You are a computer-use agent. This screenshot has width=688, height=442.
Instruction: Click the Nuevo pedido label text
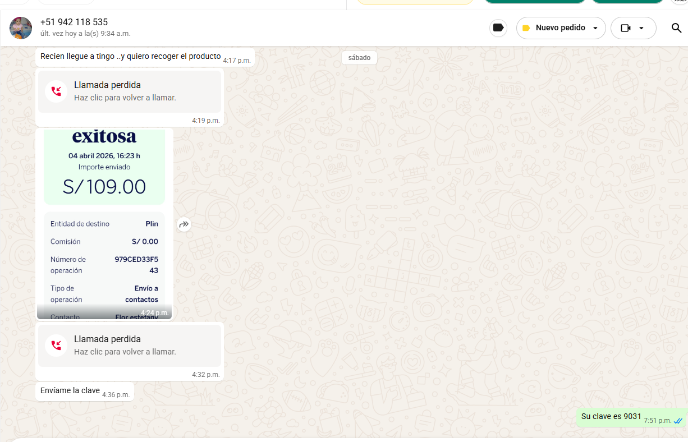560,28
